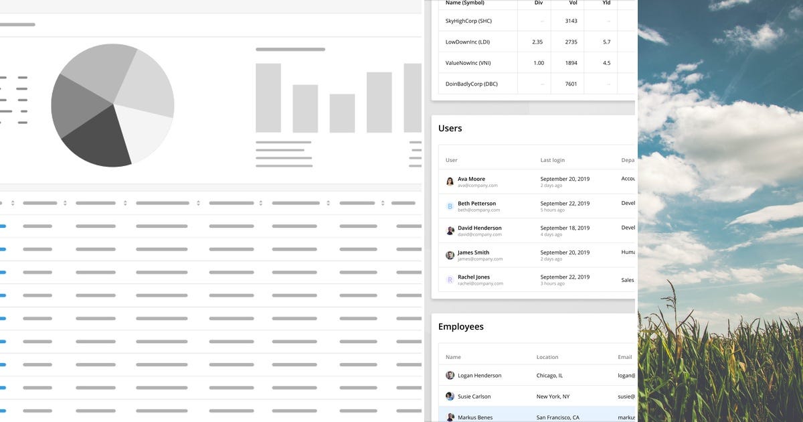
Task: Open the ava@company.com email link
Action: click(478, 185)
